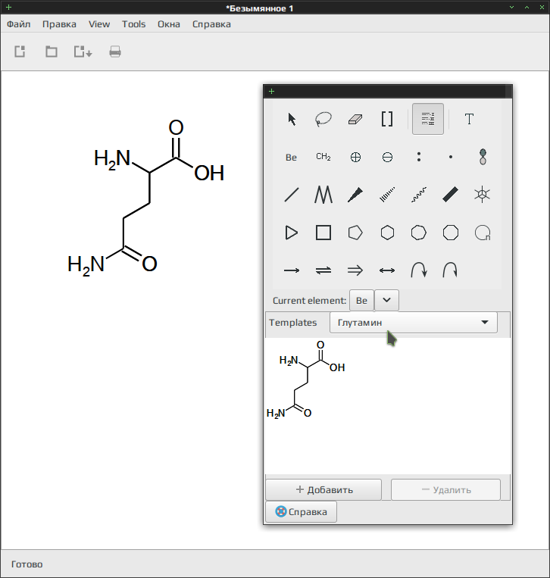Activate the text T tool

coord(469,119)
